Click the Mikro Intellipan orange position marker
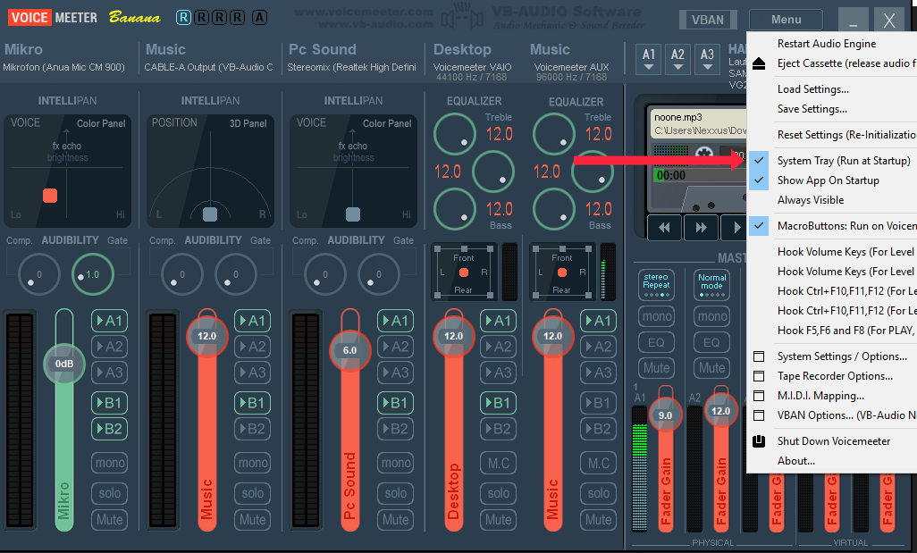The image size is (917, 553). 50,196
